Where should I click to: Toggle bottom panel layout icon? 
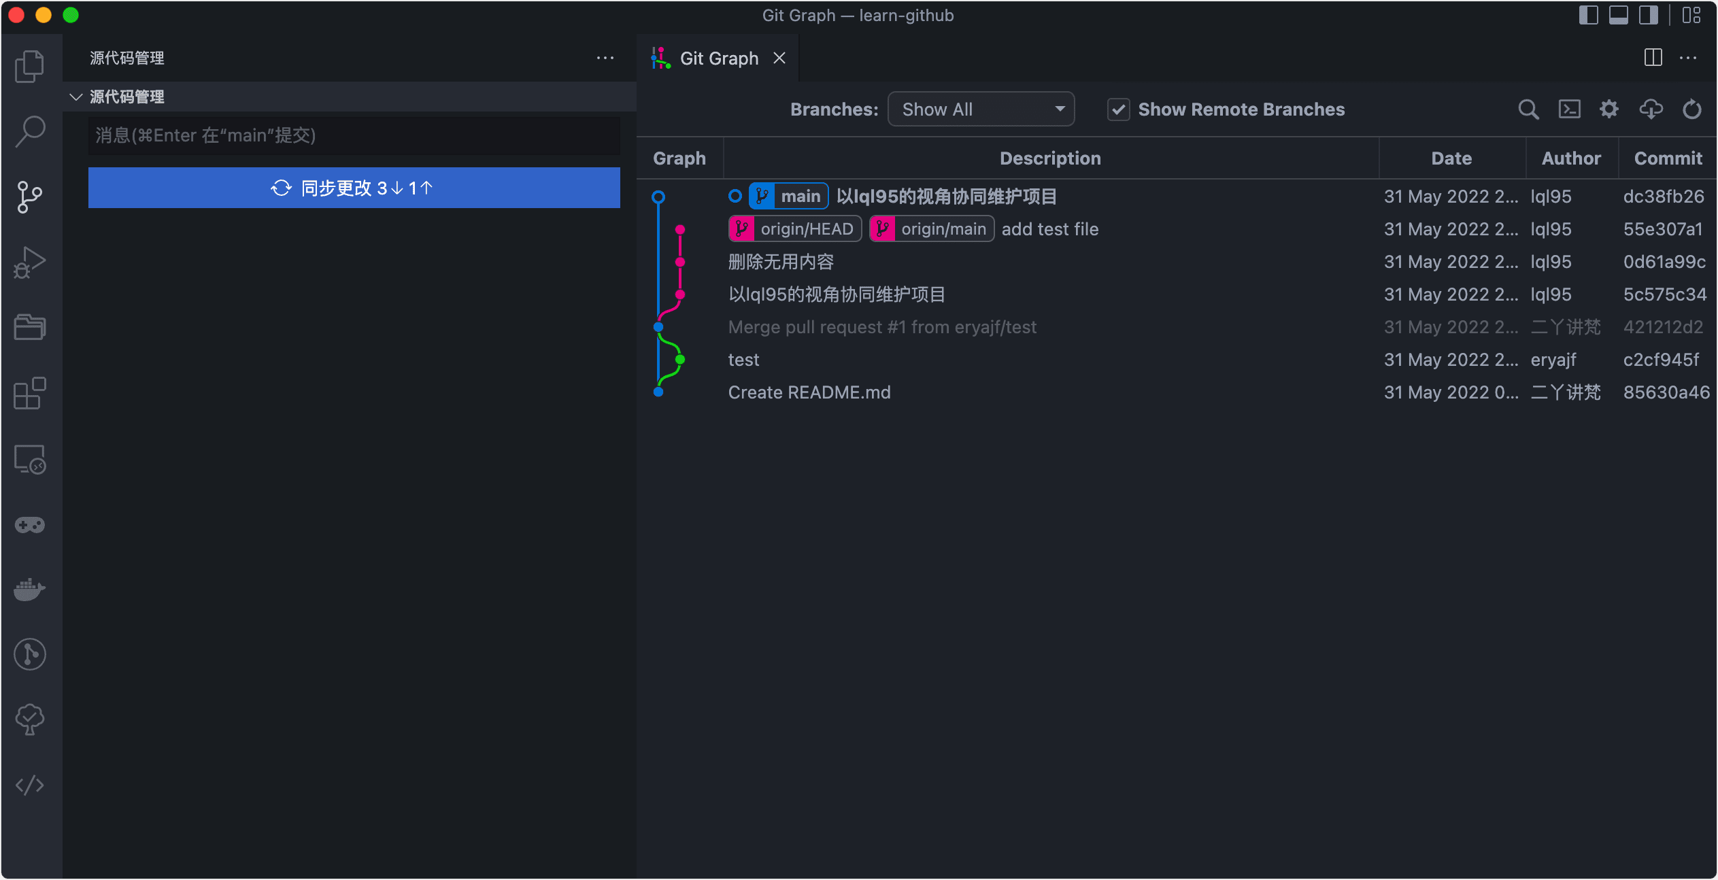[x=1618, y=15]
